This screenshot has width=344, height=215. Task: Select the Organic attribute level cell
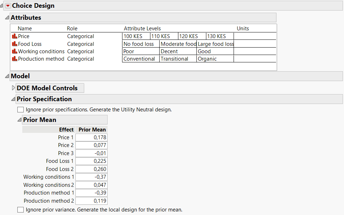click(215, 59)
